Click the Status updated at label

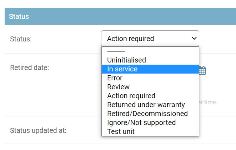tap(38, 130)
